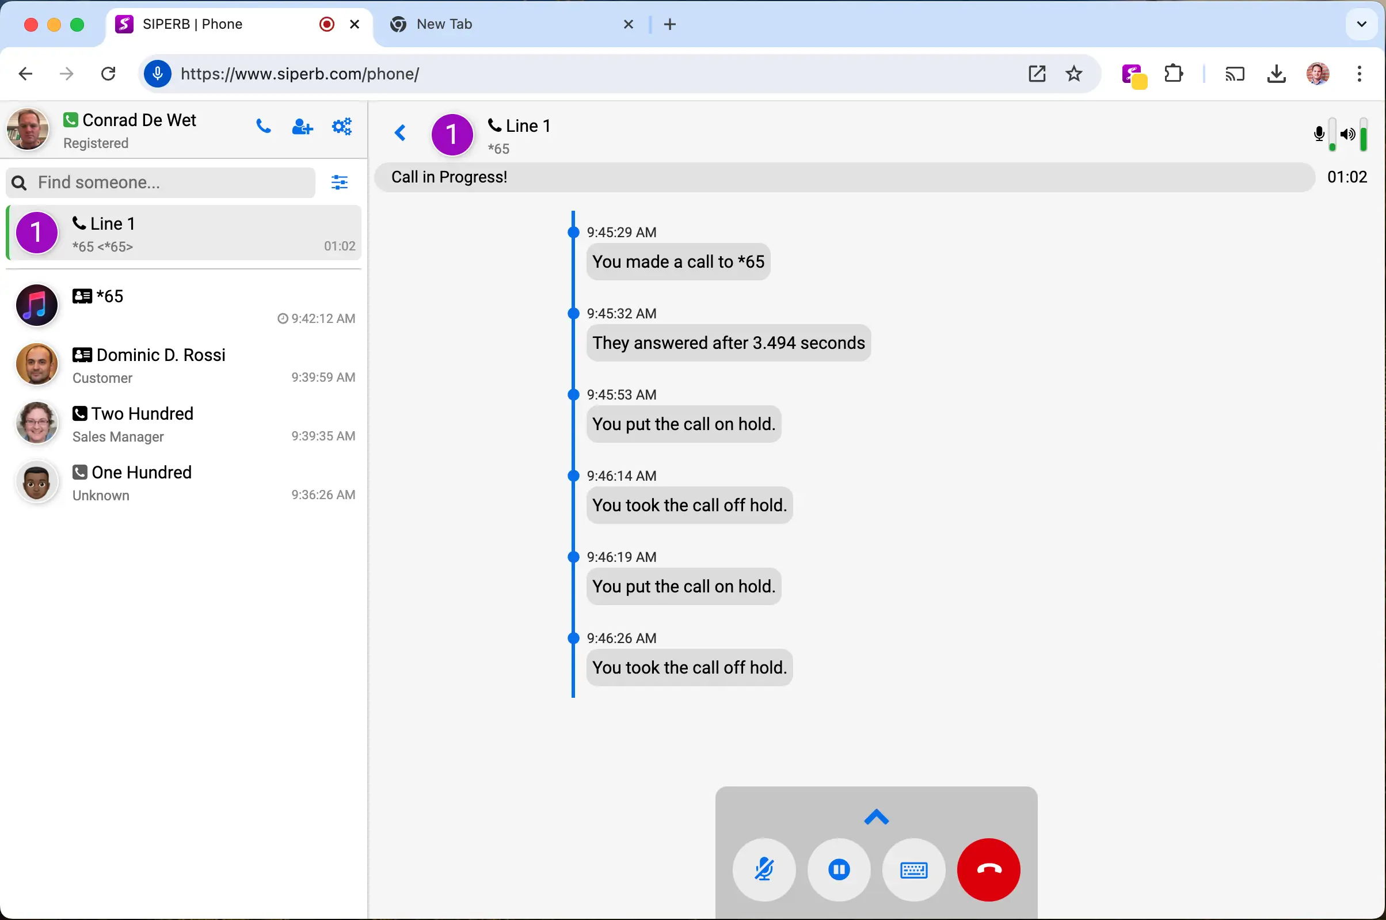Open the dialpad keypad button
Image resolution: width=1386 pixels, height=920 pixels.
913,869
